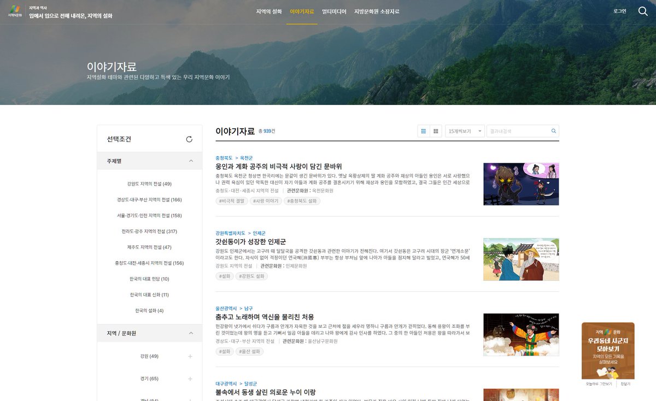Filter by 한국의 대표 민담 (10)
The height and width of the screenshot is (401, 656).
pyautogui.click(x=149, y=279)
